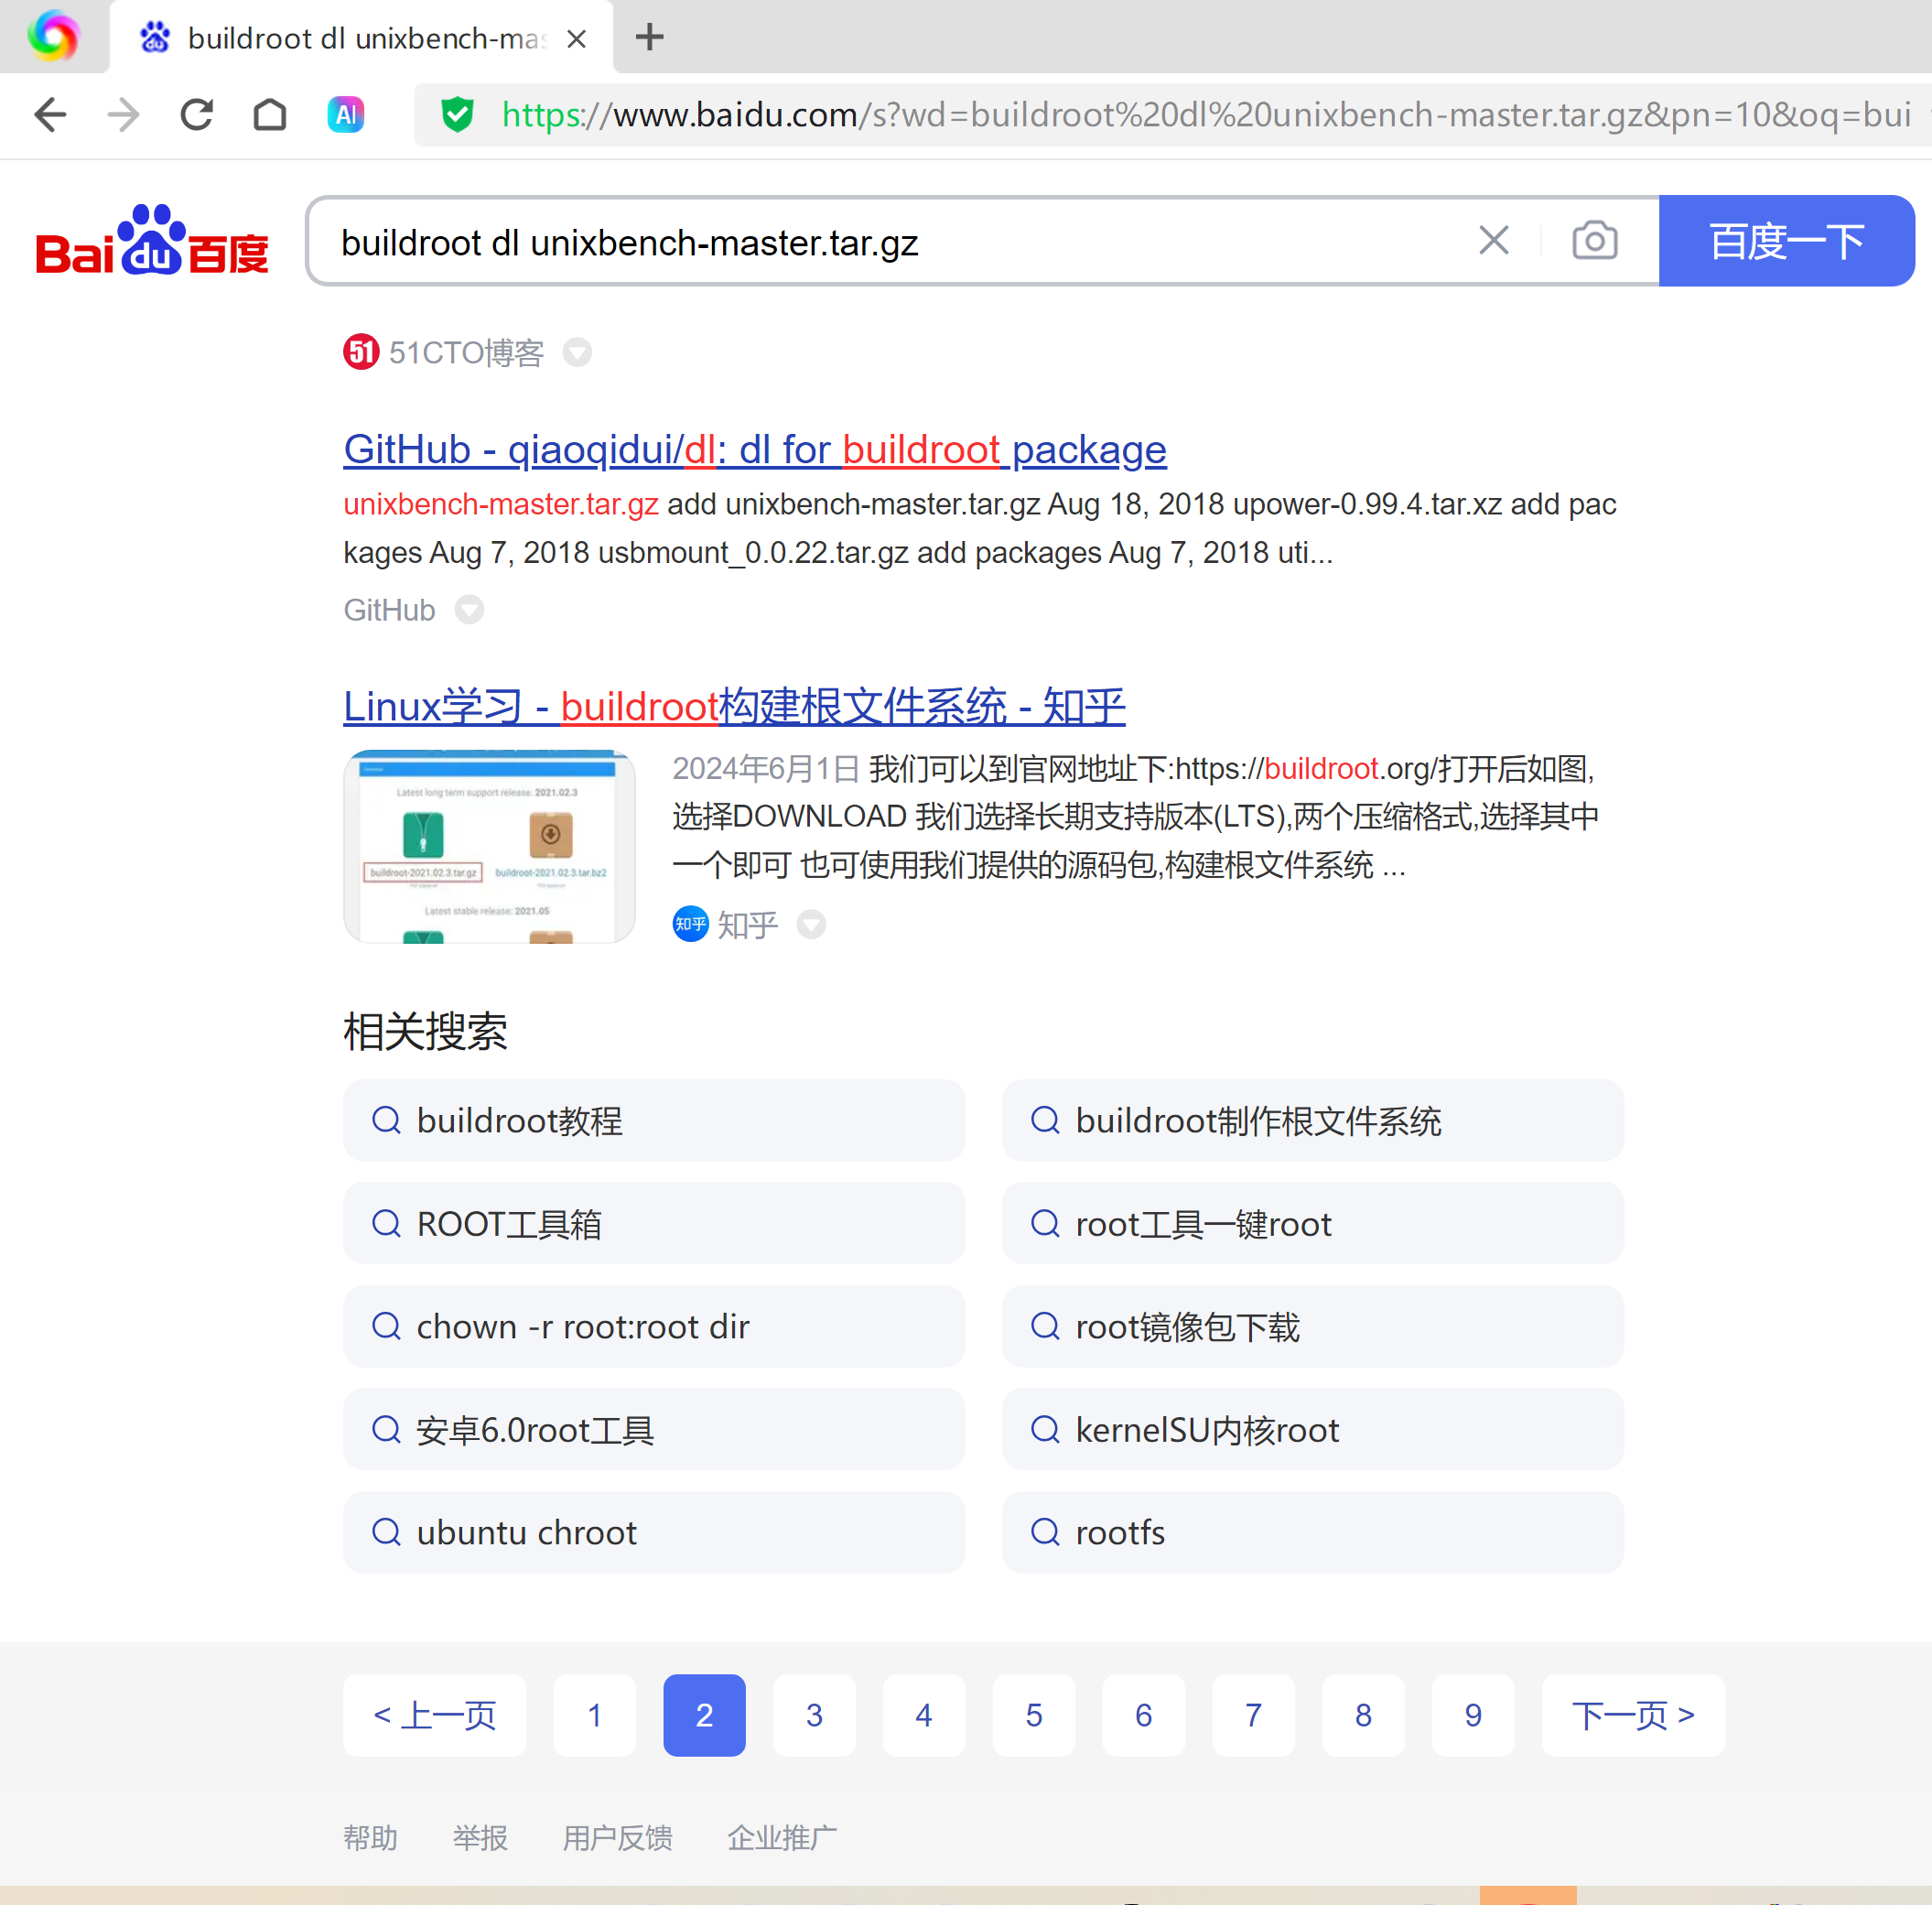Open the AI assistant icon

346,115
